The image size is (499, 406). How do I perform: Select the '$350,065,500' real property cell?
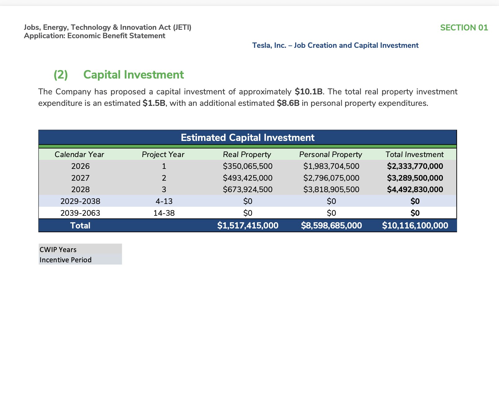[x=248, y=166]
